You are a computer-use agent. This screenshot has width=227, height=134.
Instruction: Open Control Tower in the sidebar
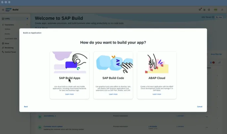(10, 52)
